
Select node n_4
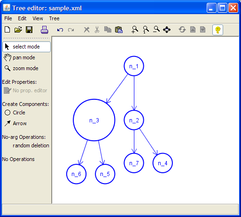click(x=163, y=163)
